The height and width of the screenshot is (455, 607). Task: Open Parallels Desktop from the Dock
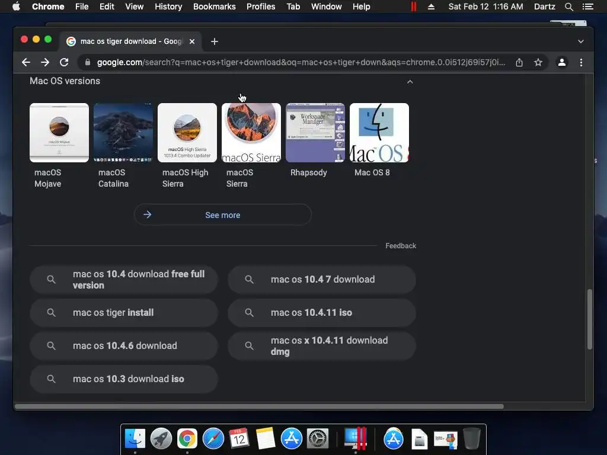tap(356, 438)
